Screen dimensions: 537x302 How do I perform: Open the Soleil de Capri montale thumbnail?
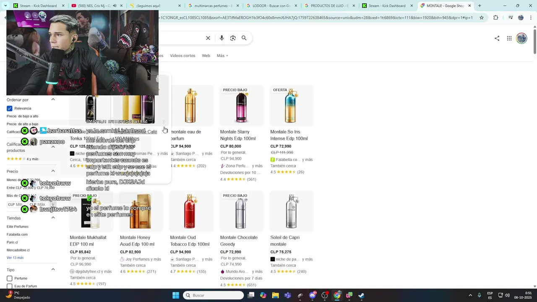tap(291, 211)
